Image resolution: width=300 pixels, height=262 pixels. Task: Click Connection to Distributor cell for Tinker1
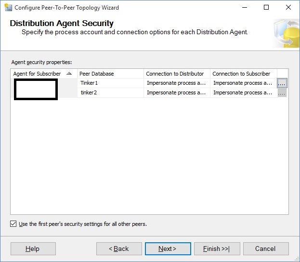pos(177,83)
